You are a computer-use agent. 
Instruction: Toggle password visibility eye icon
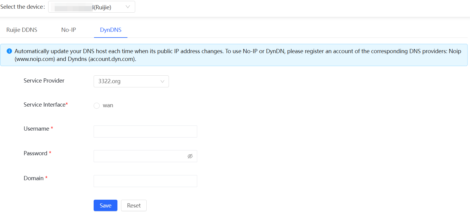[x=190, y=156]
